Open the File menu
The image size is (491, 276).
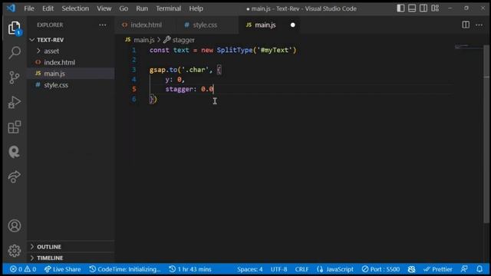[29, 8]
